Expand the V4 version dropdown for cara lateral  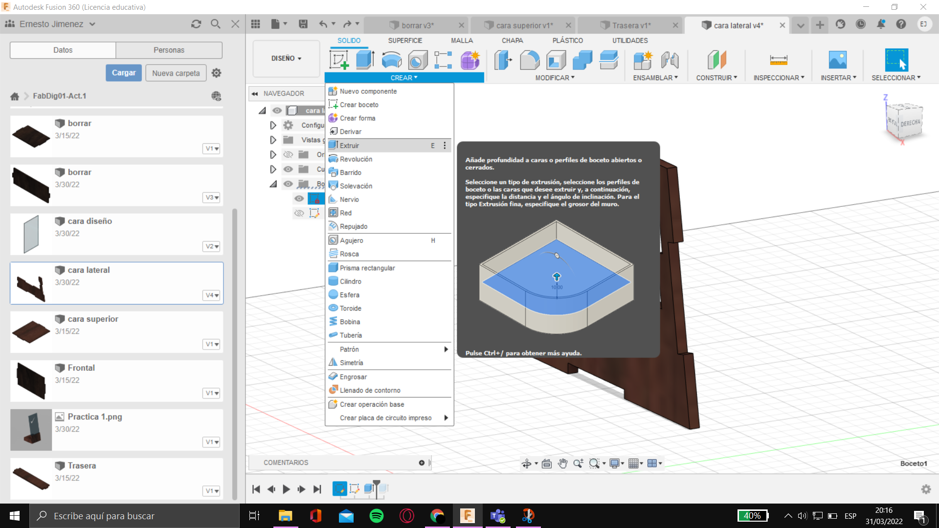[x=212, y=295]
